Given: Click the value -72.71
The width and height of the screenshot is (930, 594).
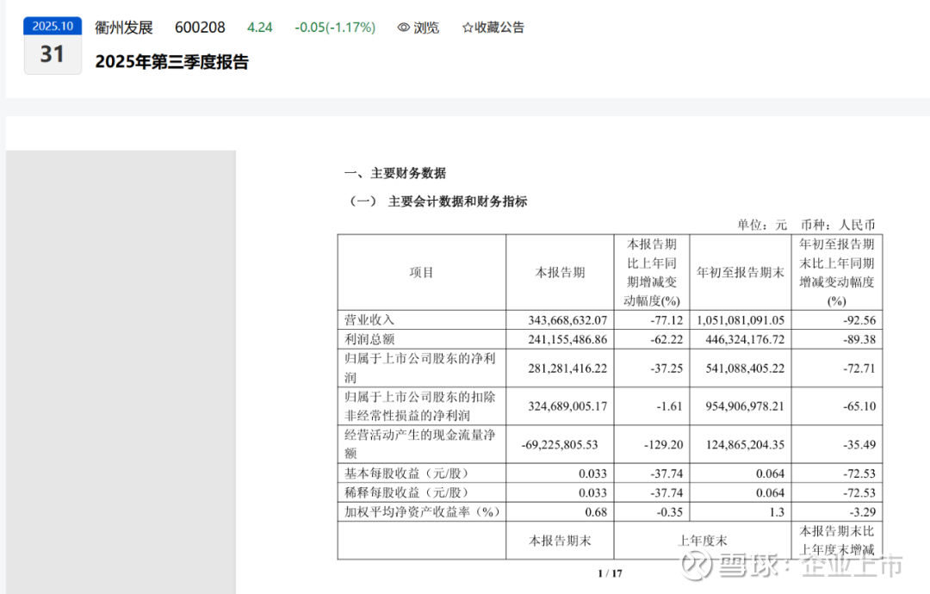Looking at the screenshot, I should 859,368.
